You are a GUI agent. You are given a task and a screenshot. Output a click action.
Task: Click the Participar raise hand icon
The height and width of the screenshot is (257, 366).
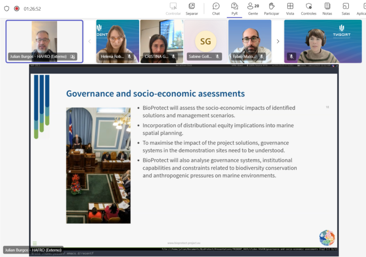click(x=272, y=9)
